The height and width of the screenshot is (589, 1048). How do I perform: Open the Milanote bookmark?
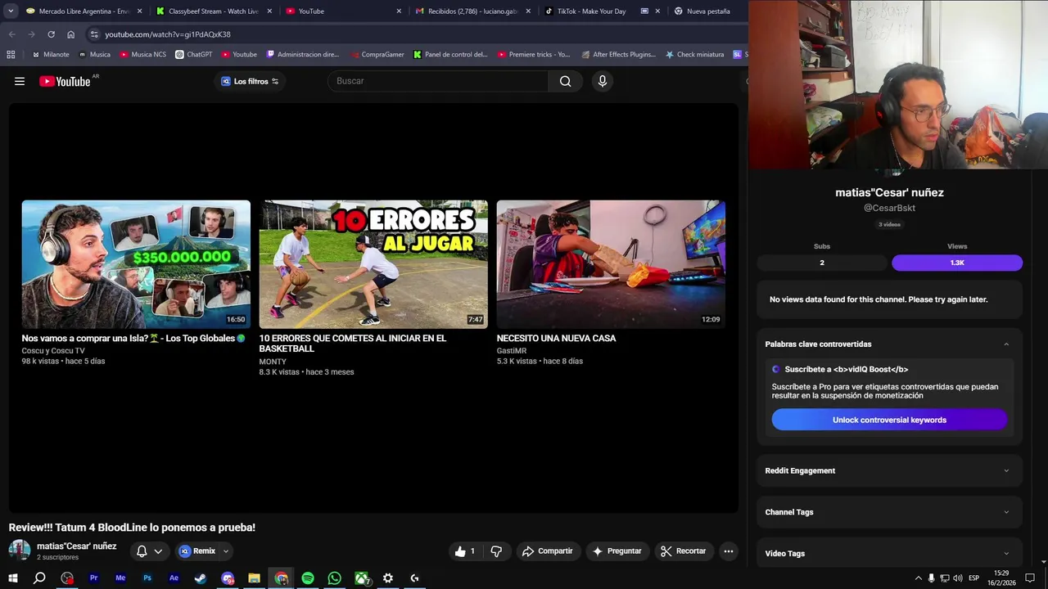click(50, 55)
